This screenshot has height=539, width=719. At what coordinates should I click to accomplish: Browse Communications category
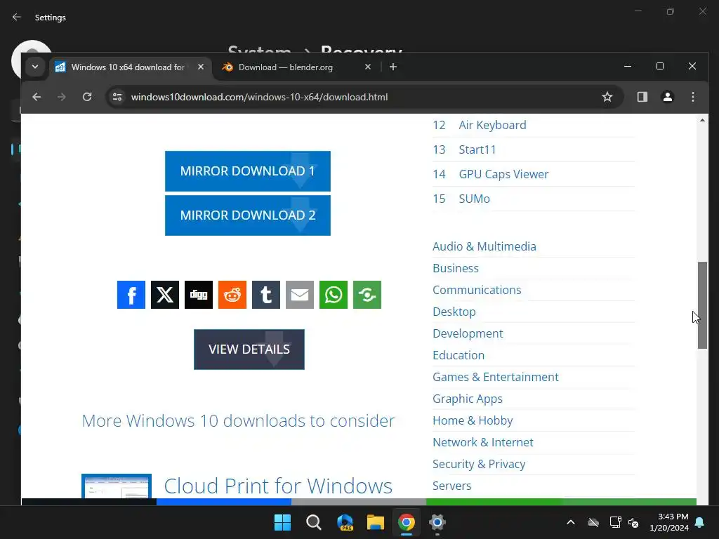[477, 290]
